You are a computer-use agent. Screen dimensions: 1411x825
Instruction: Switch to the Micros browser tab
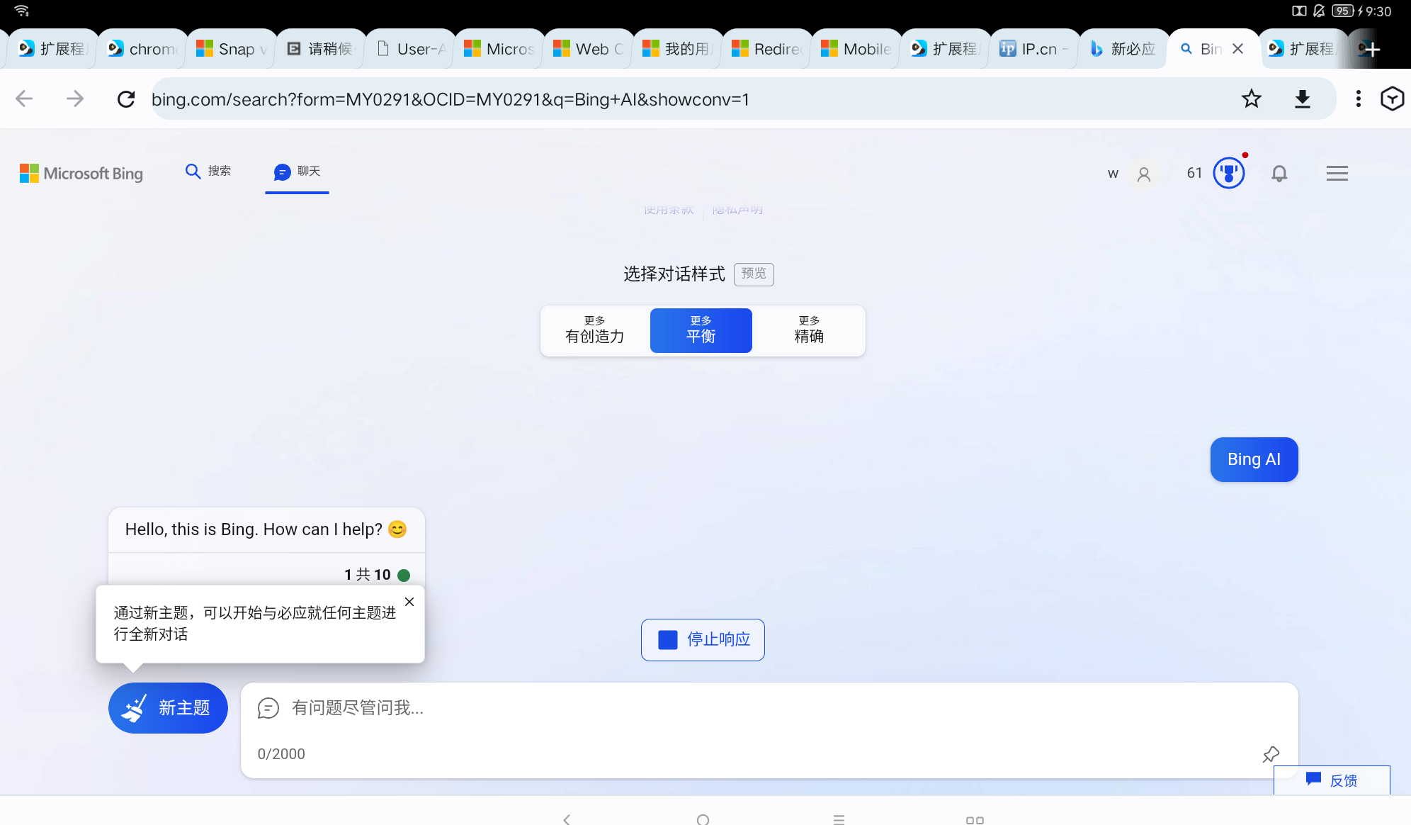coord(499,49)
